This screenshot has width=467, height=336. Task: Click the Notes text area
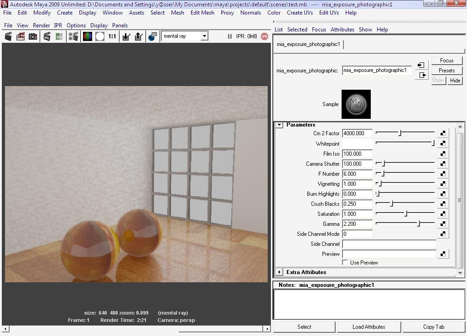[369, 305]
